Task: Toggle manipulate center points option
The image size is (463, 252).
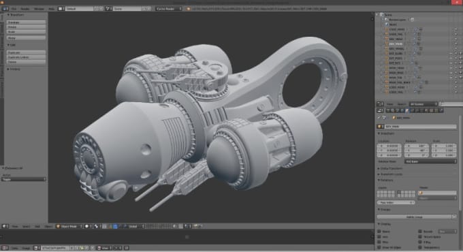Action: (x=104, y=226)
